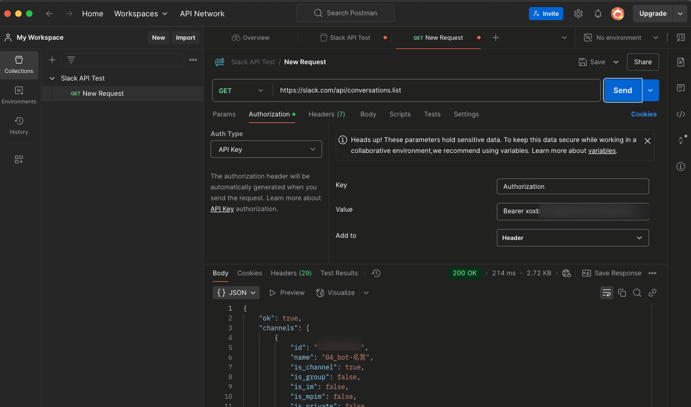691x407 pixels.
Task: Open the Add to Header dropdown
Action: click(x=572, y=238)
